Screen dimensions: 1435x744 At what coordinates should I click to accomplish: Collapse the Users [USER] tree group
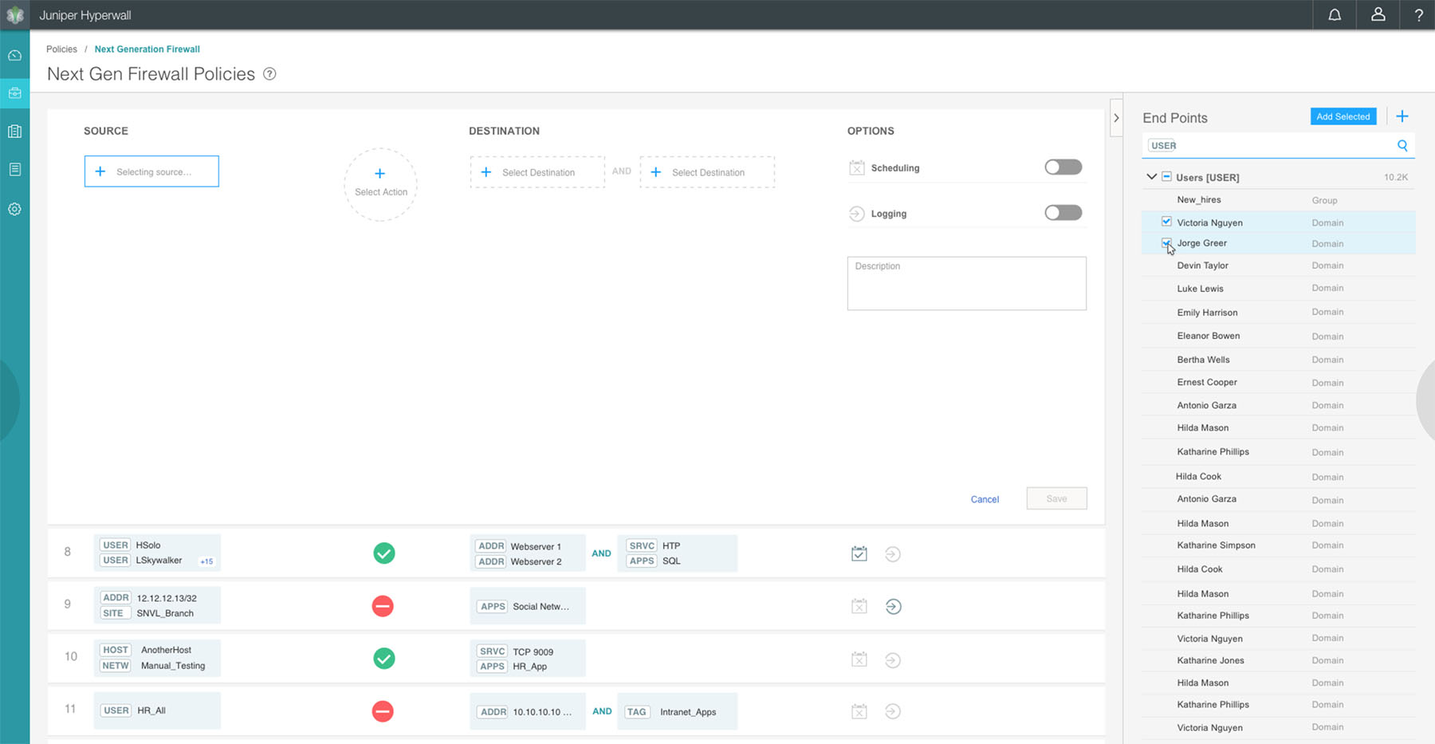(x=1151, y=177)
